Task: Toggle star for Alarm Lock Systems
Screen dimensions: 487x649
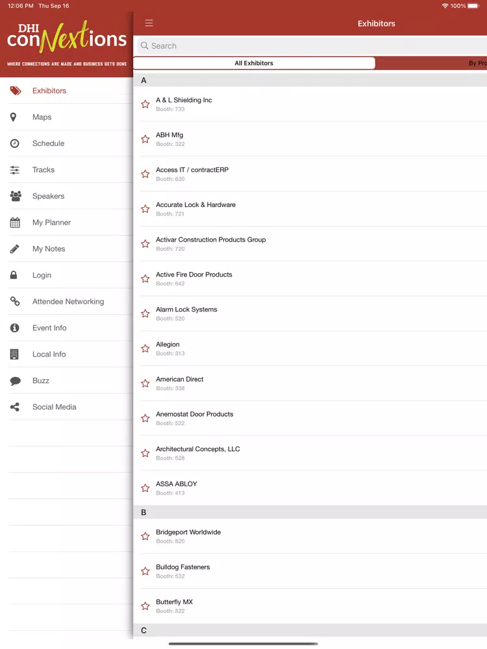Action: (x=145, y=313)
